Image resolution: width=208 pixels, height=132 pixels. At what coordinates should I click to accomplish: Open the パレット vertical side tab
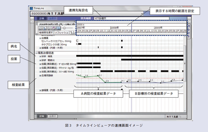tap(189, 31)
